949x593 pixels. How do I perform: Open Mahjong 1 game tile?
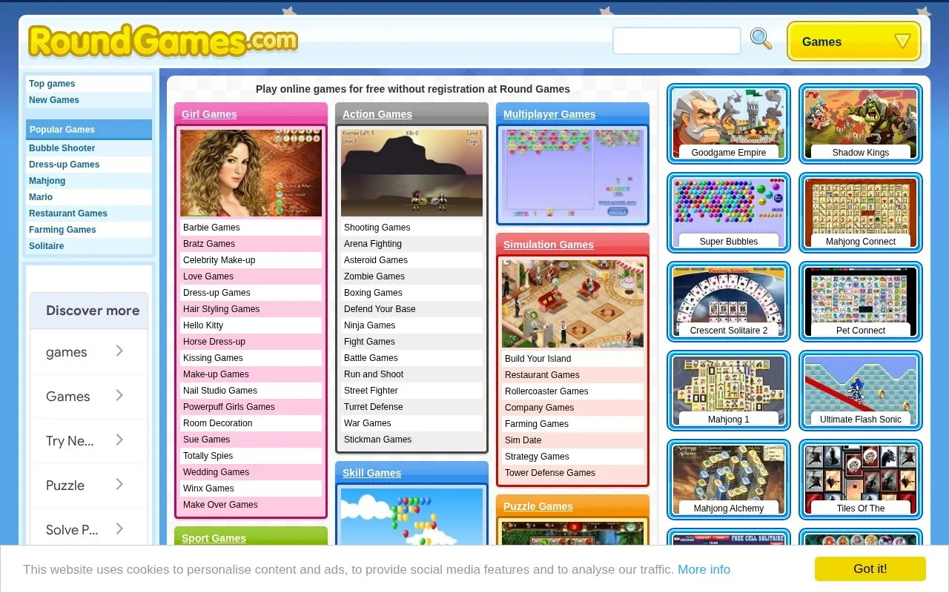(x=729, y=391)
